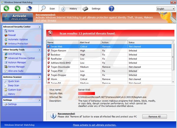Screen dimensions: 177x128
Task: Click the Custom Scan icon
Action: (x=6, y=90)
